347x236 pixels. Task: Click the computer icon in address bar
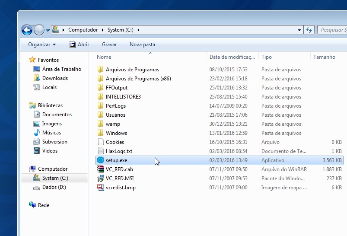point(56,29)
